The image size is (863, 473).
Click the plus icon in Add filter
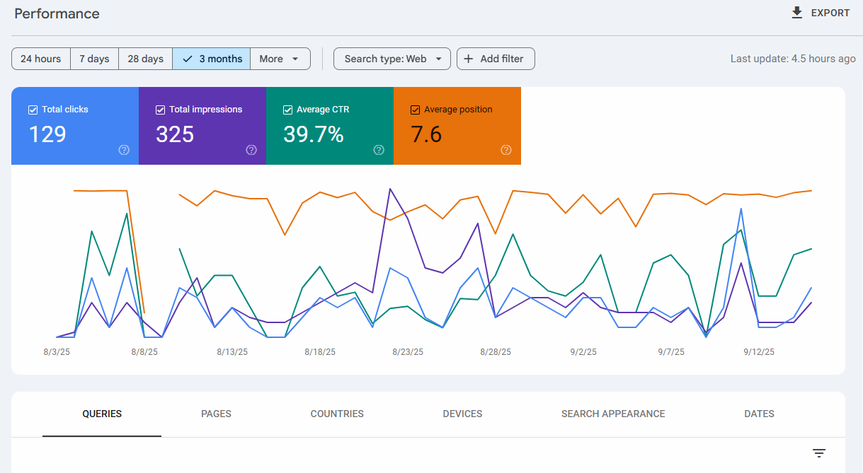click(469, 59)
